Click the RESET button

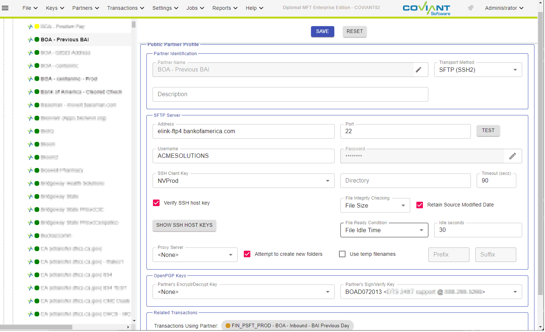[x=355, y=32]
